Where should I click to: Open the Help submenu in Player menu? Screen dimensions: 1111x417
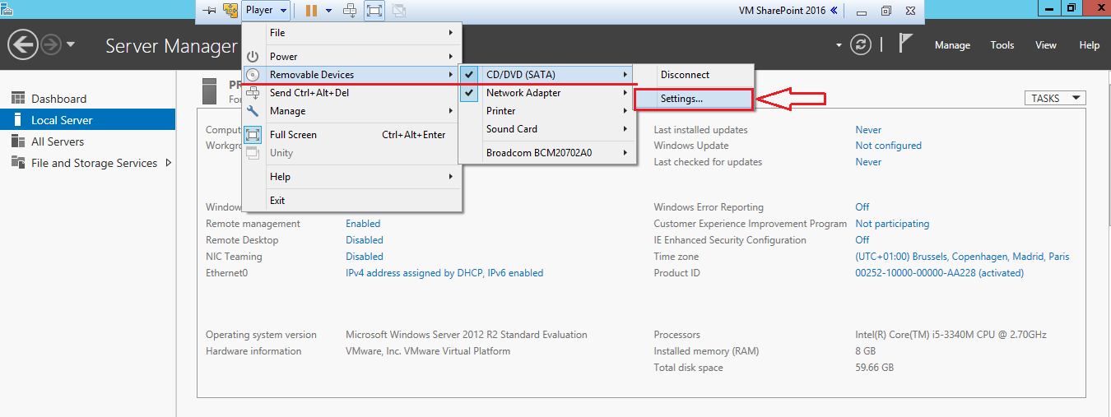[x=351, y=177]
